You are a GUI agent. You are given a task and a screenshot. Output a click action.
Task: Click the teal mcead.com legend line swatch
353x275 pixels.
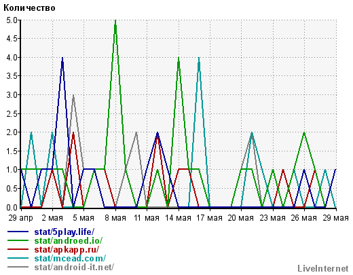click(x=18, y=258)
